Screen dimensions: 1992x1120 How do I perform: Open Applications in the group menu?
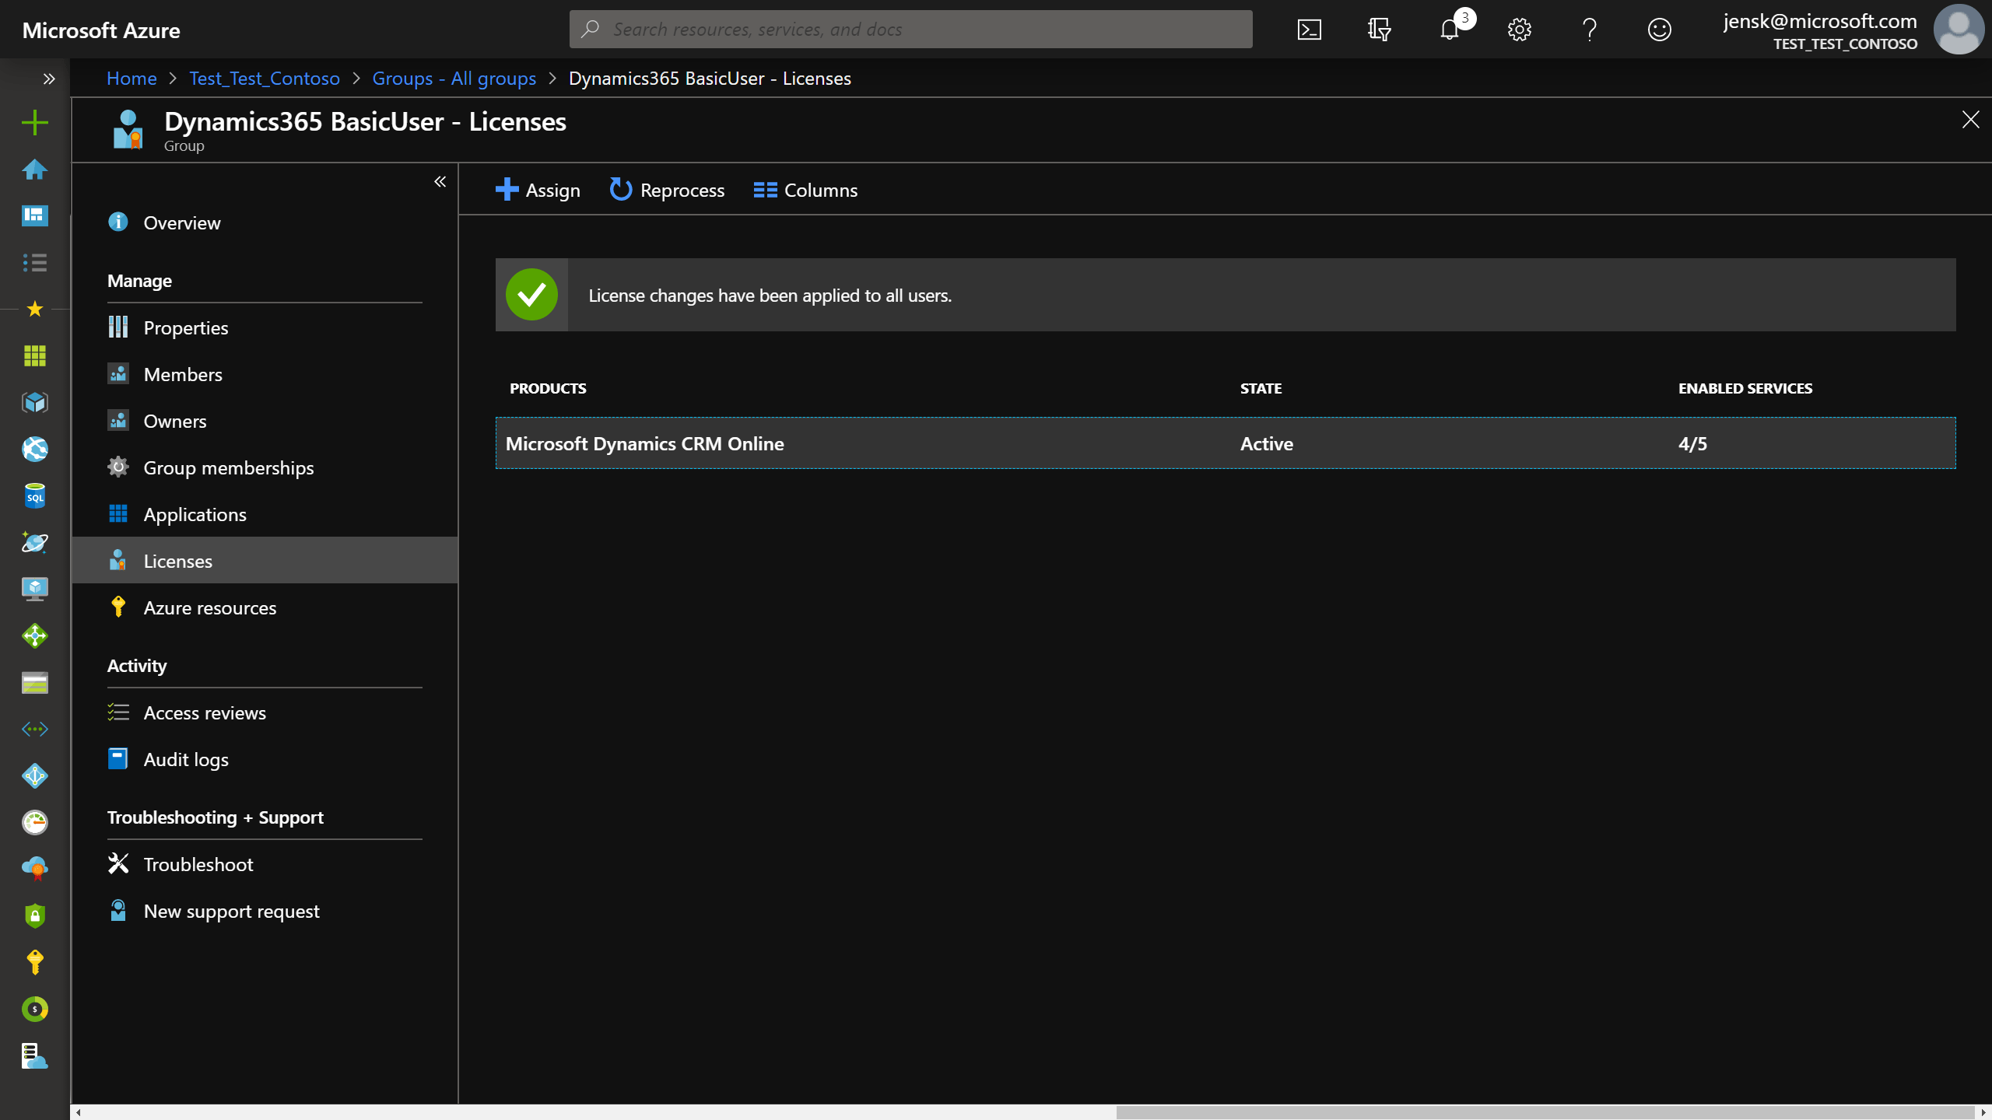point(265,514)
